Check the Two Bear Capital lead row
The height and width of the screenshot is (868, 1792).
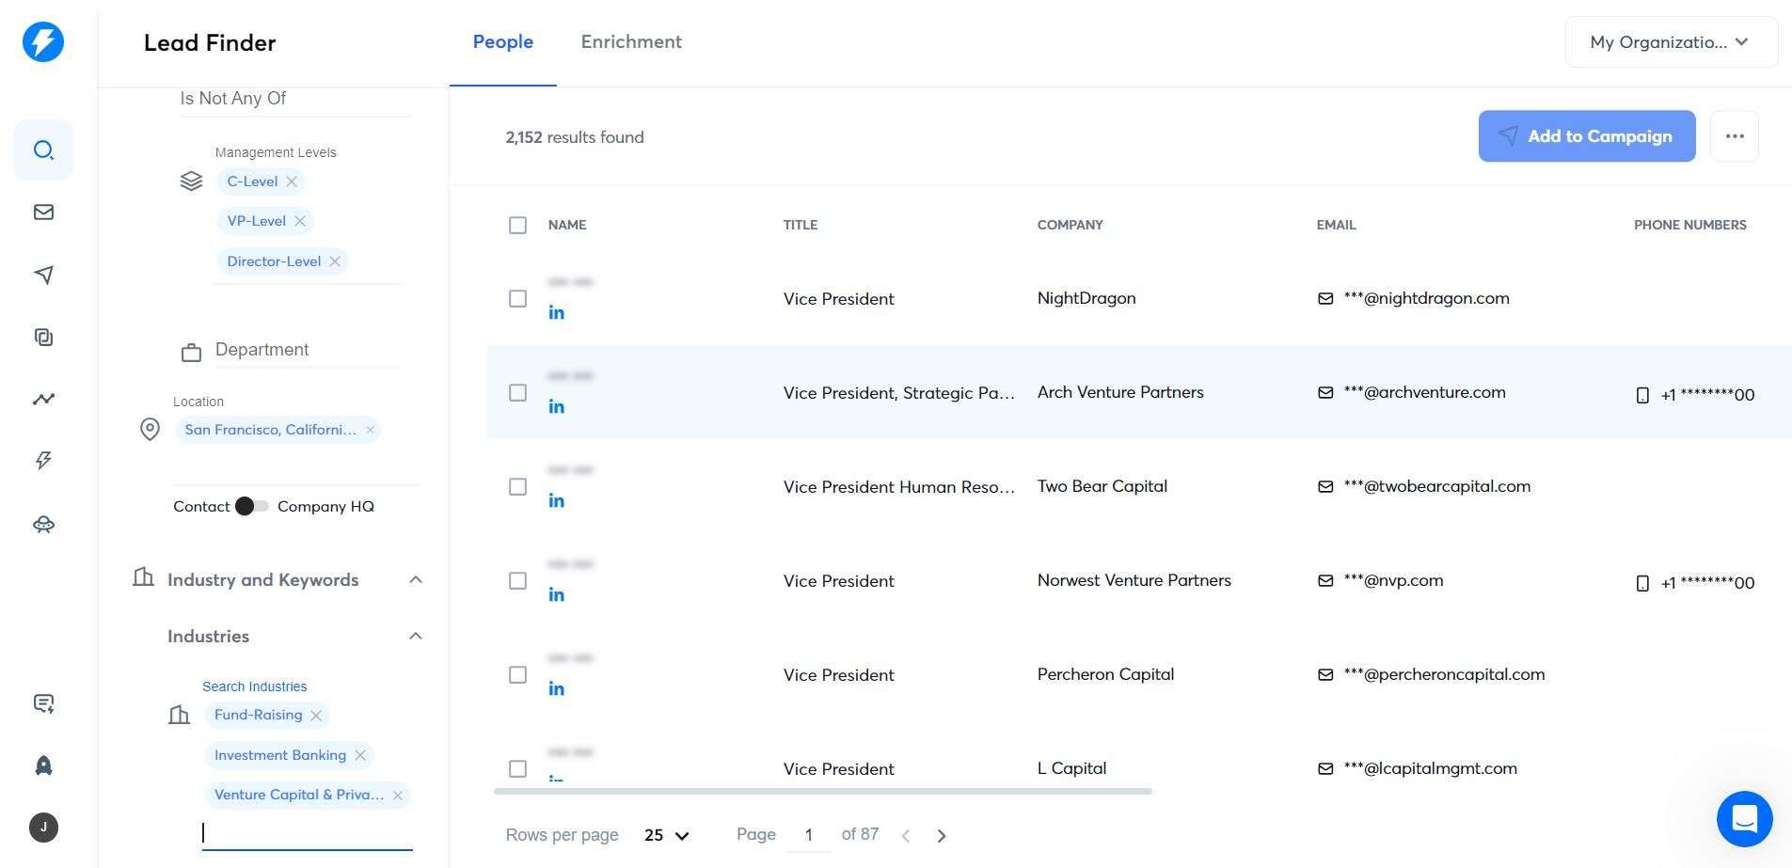[517, 487]
